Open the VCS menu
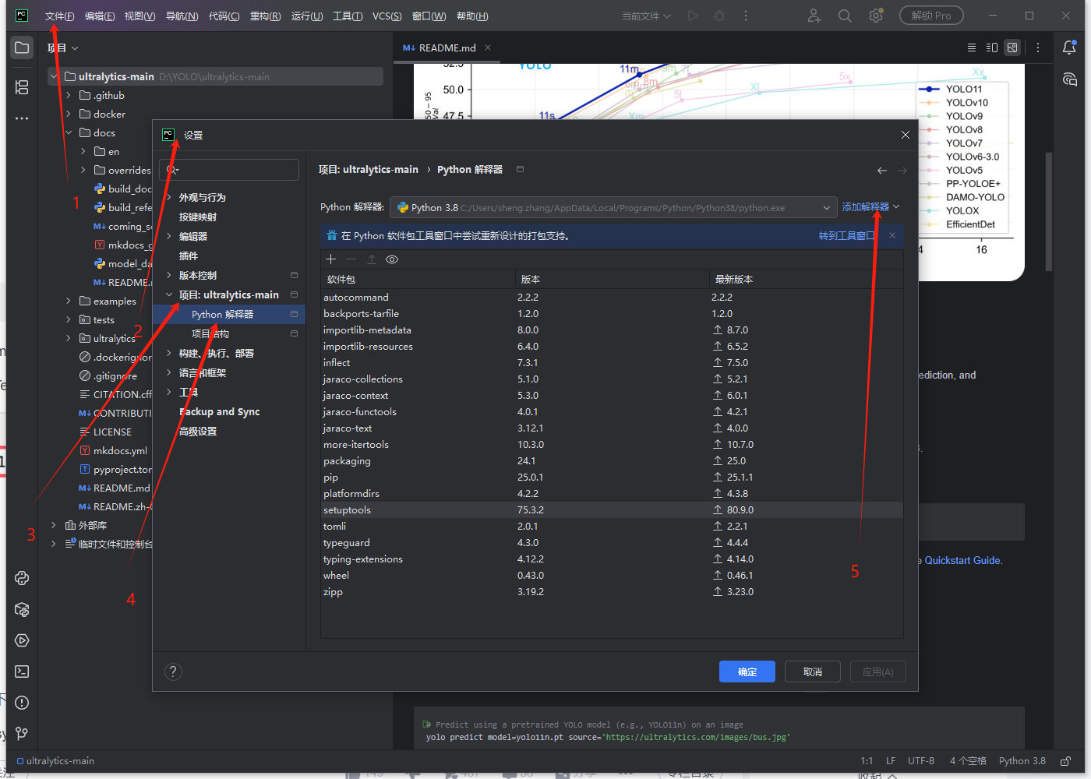 [x=387, y=16]
